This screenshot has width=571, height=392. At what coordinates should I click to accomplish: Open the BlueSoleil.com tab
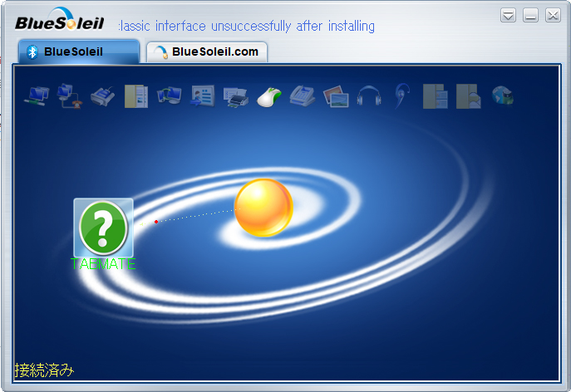(x=207, y=51)
